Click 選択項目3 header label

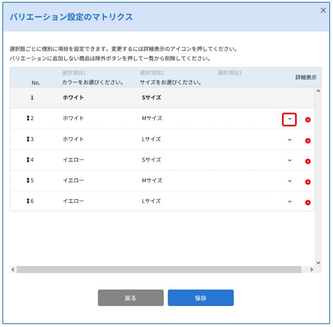click(229, 73)
